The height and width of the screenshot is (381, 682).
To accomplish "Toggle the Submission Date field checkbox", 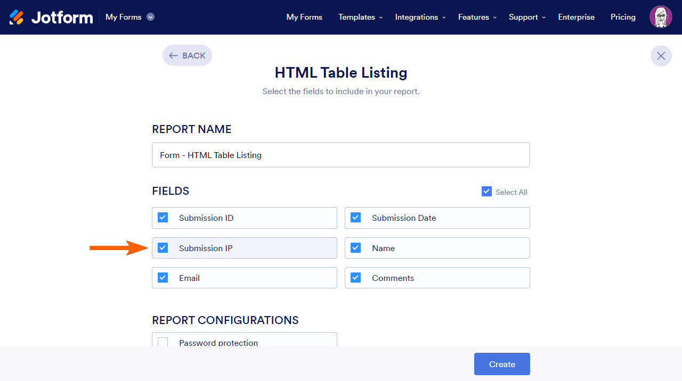I will [356, 218].
